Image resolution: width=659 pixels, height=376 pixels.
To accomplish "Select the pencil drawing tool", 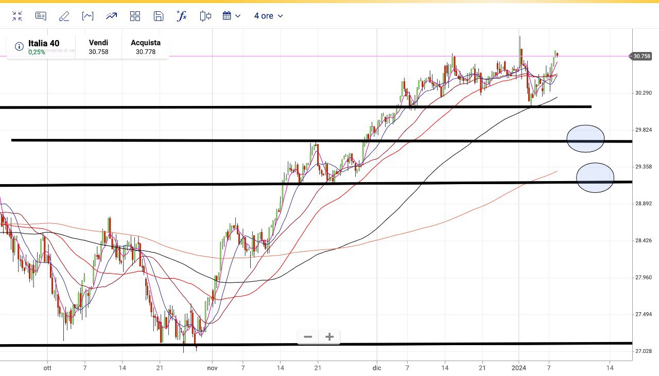I will point(64,16).
